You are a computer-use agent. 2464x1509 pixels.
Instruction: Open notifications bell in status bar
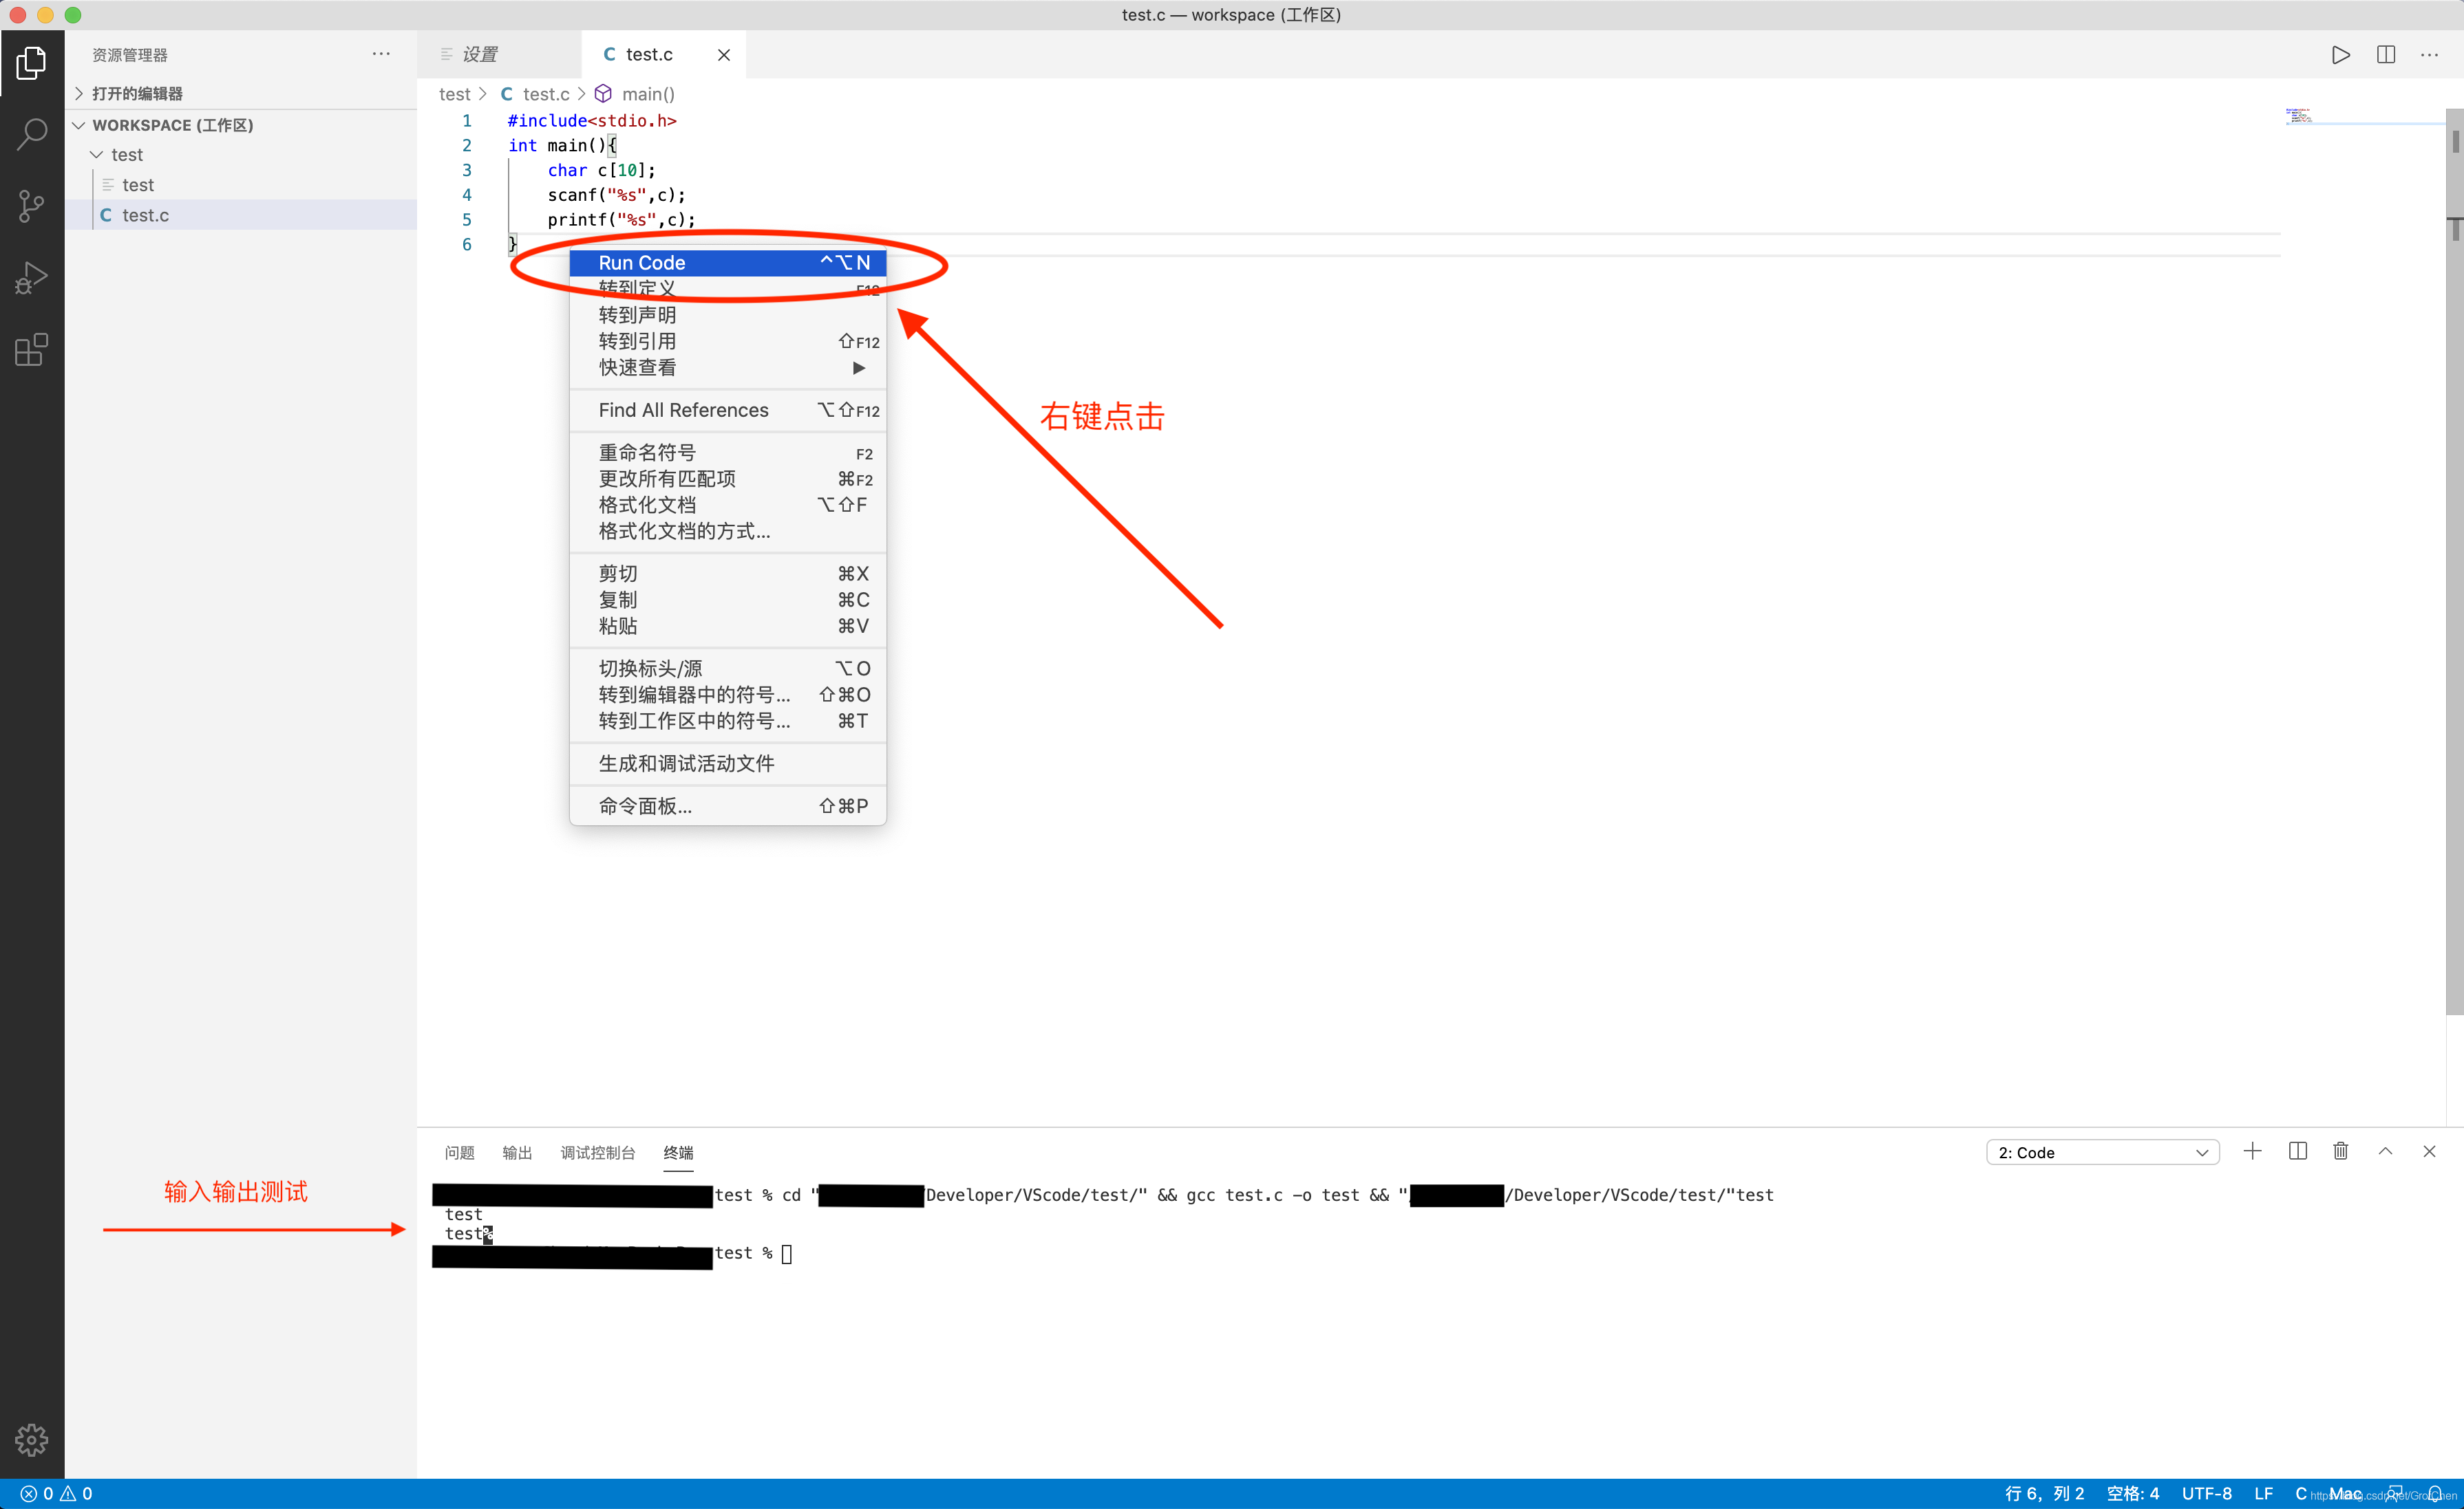2435,1494
